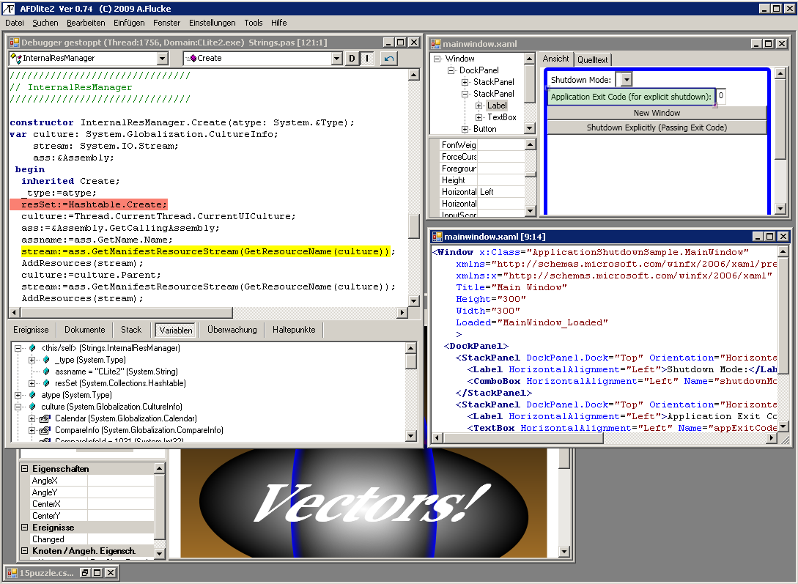Collapse the Ereignisse property group
The height and width of the screenshot is (584, 798).
click(25, 528)
